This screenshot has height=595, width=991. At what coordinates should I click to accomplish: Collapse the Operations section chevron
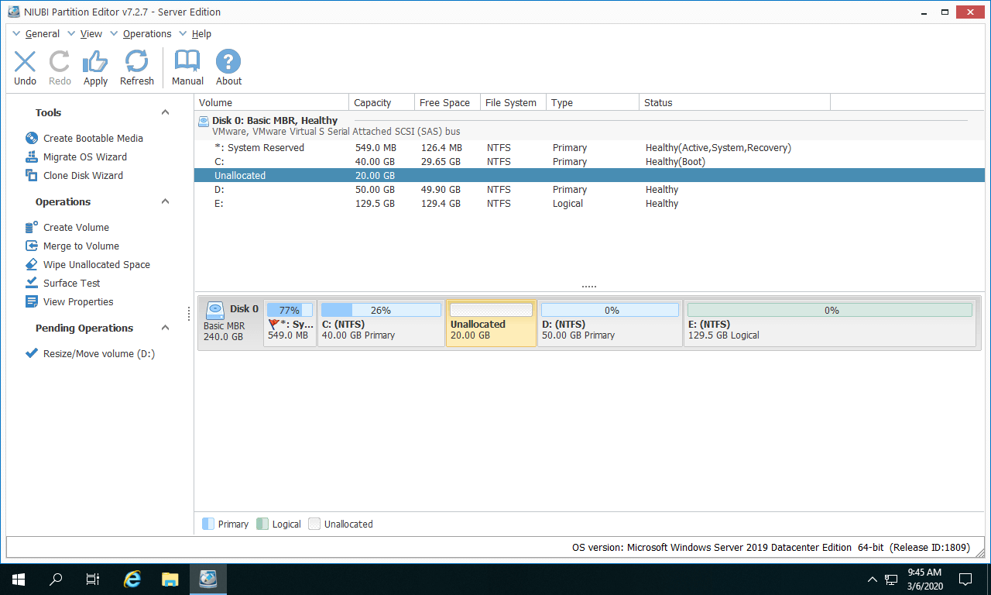[165, 201]
